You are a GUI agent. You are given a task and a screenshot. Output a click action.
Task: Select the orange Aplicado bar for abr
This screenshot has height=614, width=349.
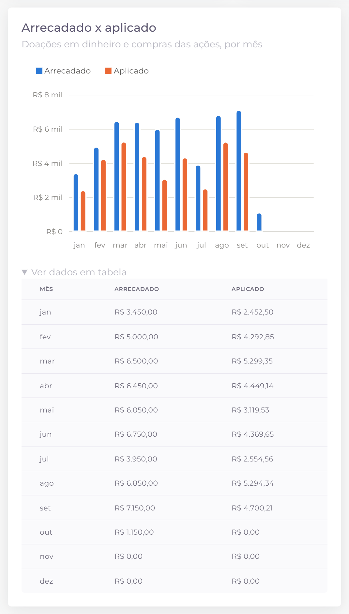[144, 194]
